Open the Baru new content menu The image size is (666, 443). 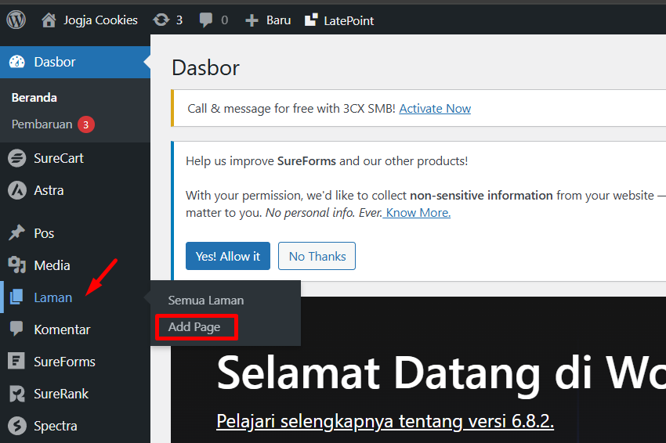click(279, 20)
